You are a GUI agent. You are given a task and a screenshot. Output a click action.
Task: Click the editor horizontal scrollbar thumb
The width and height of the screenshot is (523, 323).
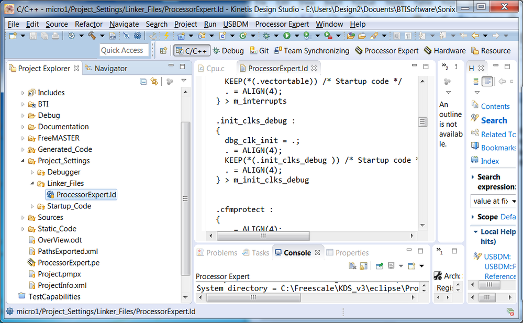(263, 236)
